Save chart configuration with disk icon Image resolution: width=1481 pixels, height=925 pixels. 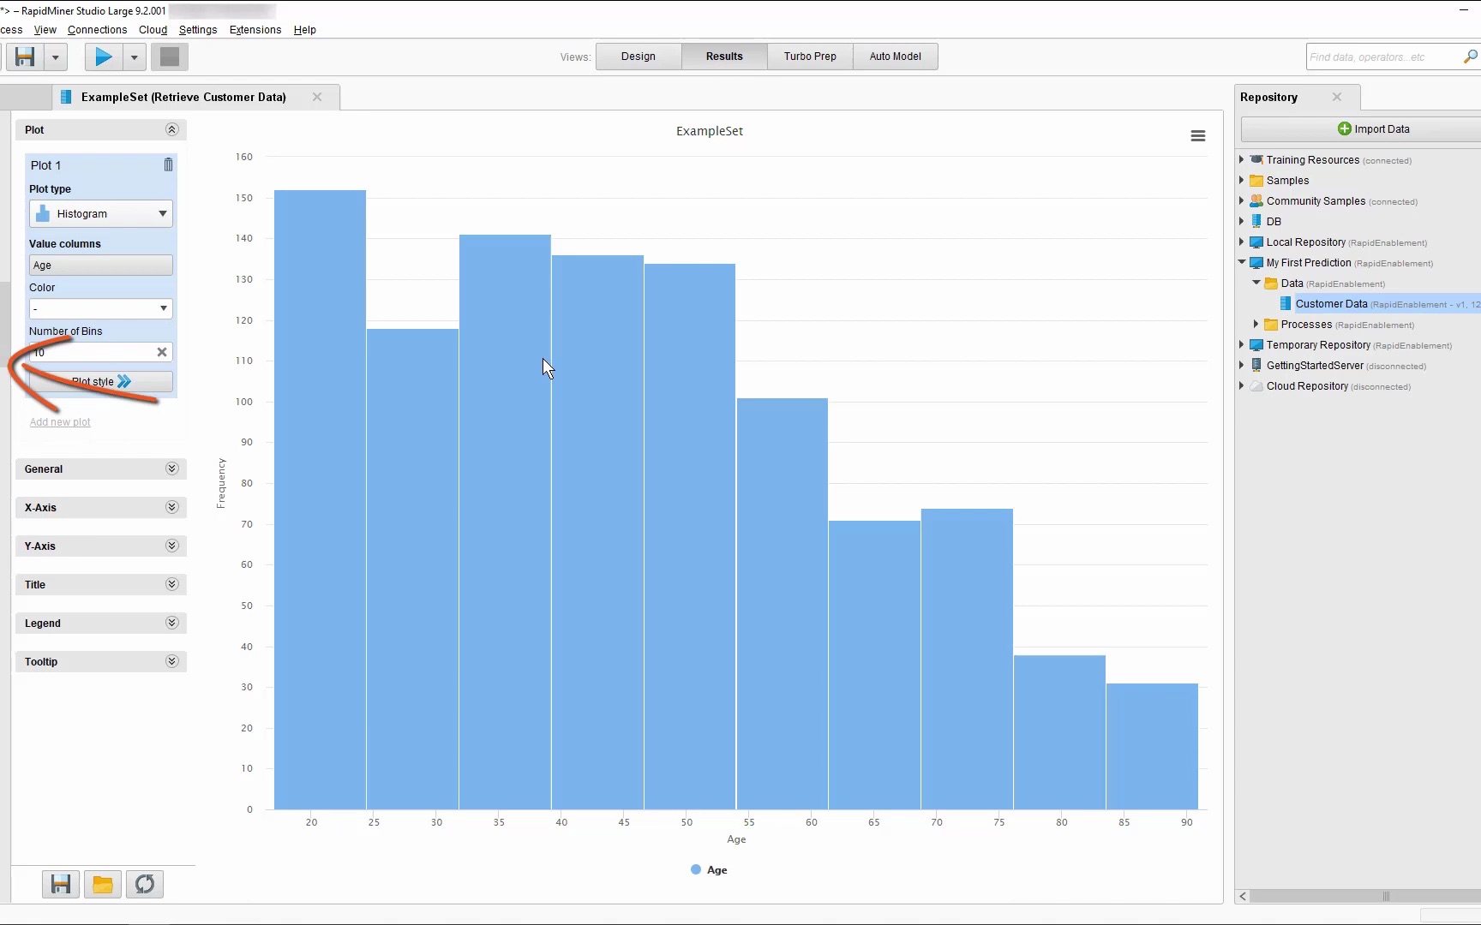click(61, 884)
